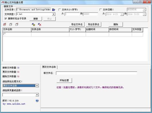Screen dimensions: 152x113
Task: Click the 删除文件数量 count label
Action: click(x=11, y=76)
